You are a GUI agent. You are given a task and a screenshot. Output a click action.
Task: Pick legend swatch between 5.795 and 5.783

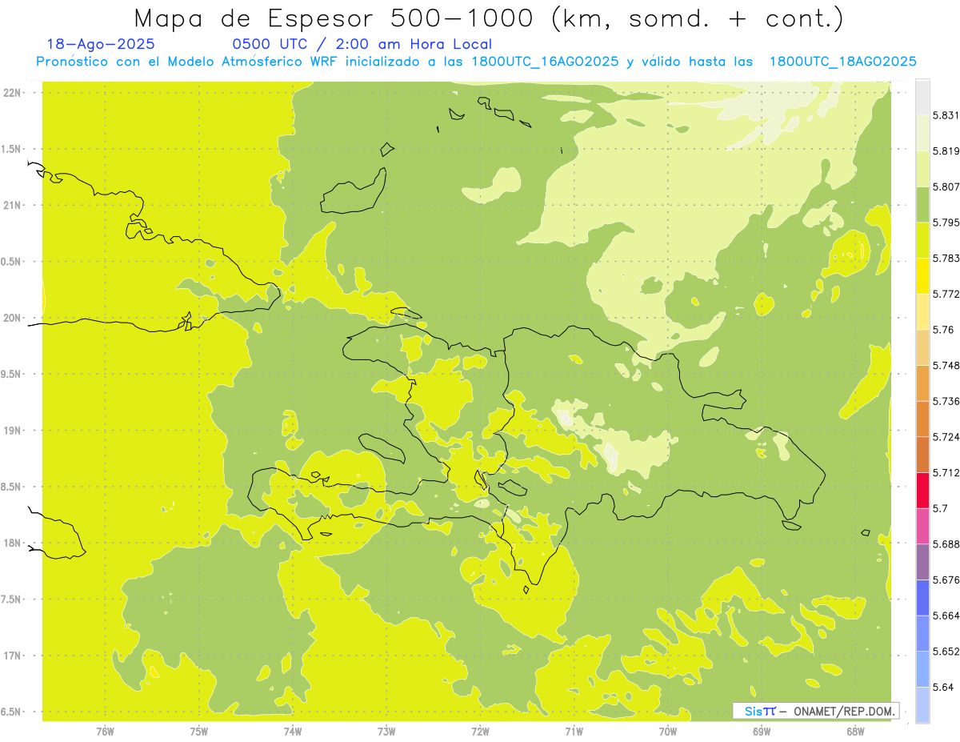point(922,239)
